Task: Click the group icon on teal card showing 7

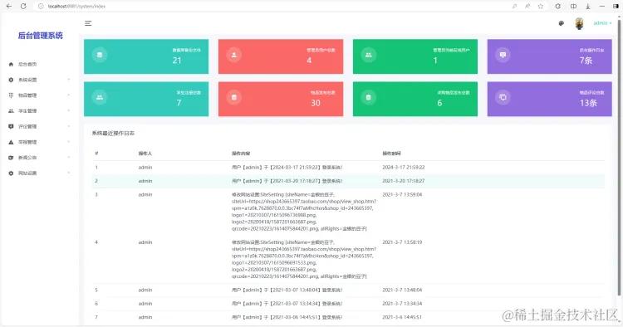Action: tap(100, 97)
